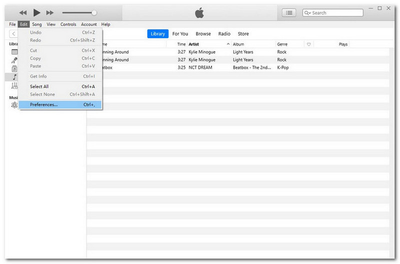This screenshot has height=264, width=400.
Task: Click the Love heart column header
Action: (x=308, y=44)
